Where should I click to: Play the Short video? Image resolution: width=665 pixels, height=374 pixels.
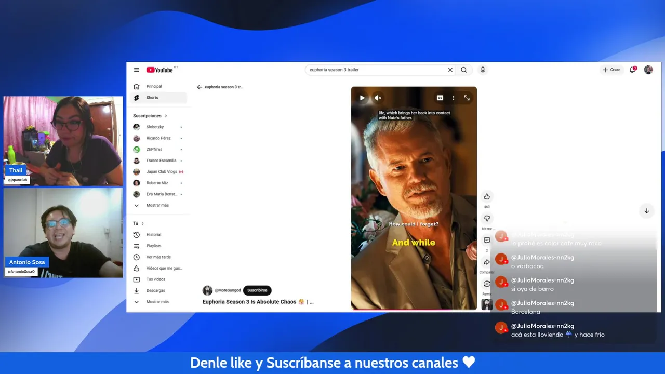pos(362,98)
